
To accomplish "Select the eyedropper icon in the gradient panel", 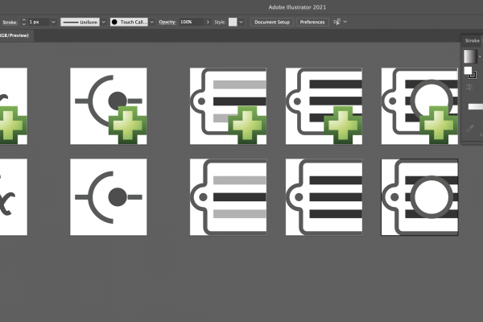I will click(x=469, y=127).
